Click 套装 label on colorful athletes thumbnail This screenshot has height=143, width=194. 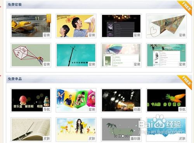tap(92, 109)
